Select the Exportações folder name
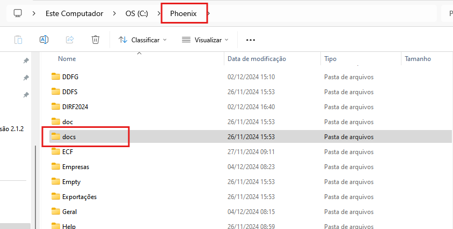The image size is (453, 229). point(79,197)
